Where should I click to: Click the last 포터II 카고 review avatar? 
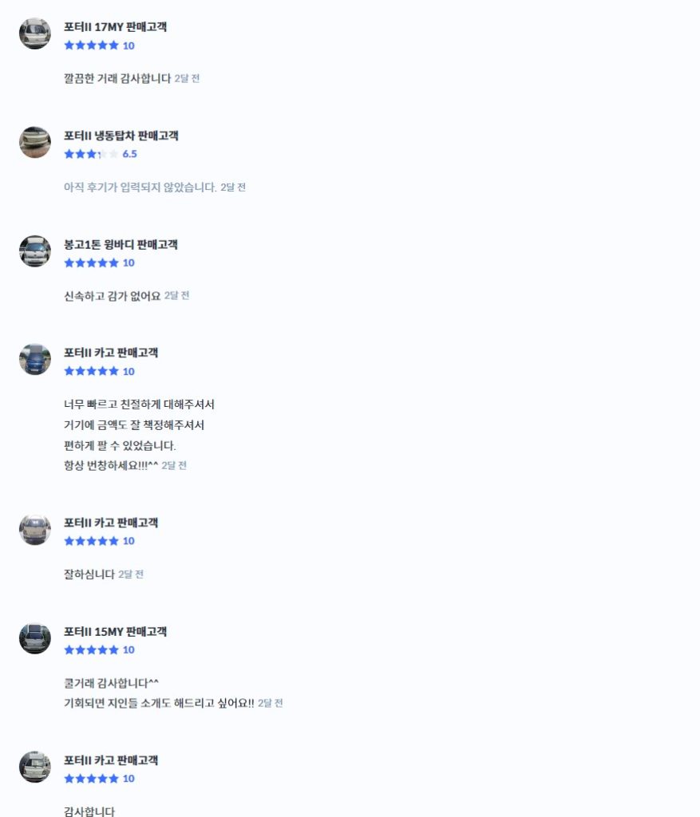point(35,767)
